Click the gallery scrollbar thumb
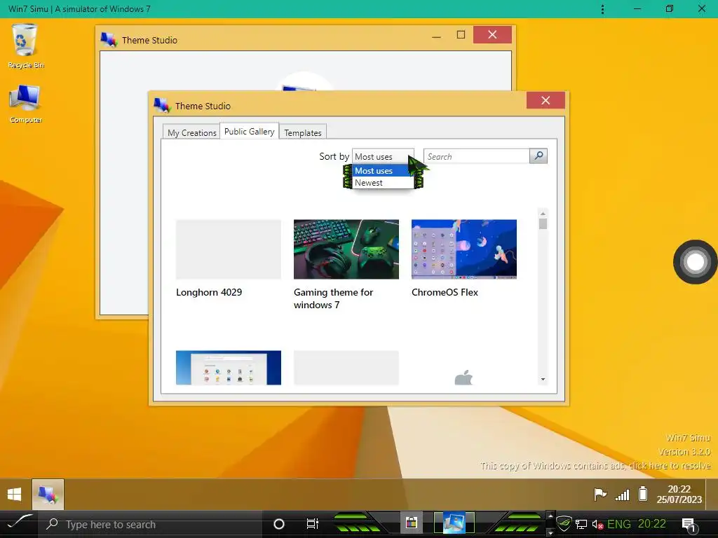This screenshot has width=718, height=538. (x=543, y=223)
